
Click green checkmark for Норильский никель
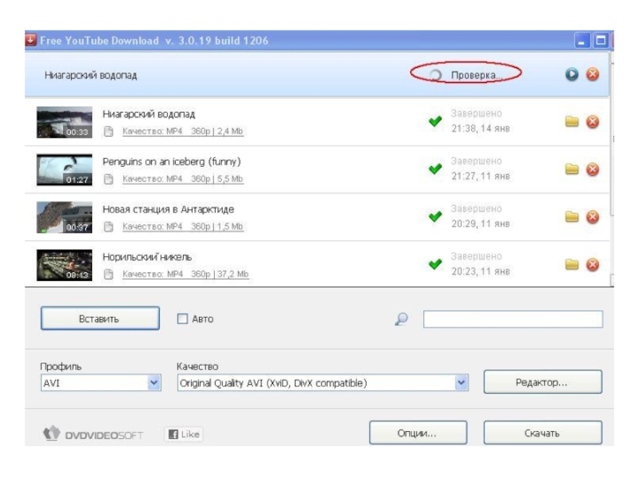[435, 264]
